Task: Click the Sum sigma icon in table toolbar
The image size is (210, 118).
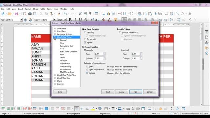Action: click(172, 108)
